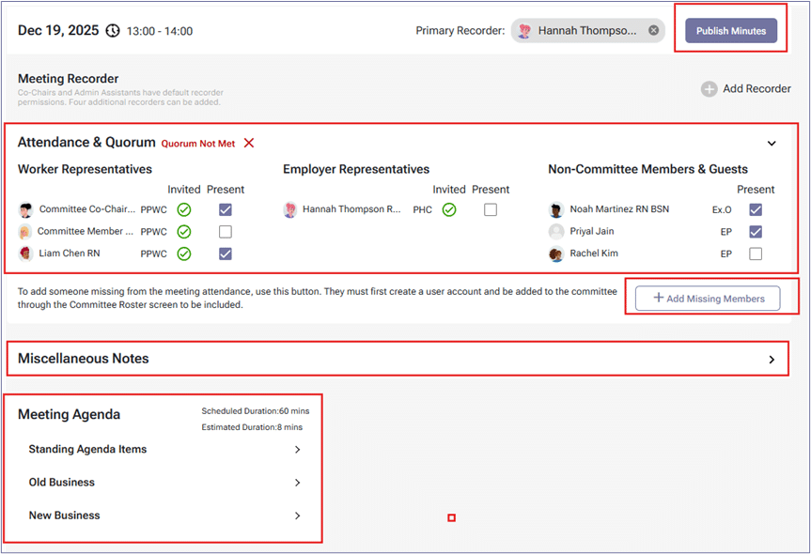Toggle Present checkbox for Committee Member
This screenshot has width=811, height=554.
225,232
